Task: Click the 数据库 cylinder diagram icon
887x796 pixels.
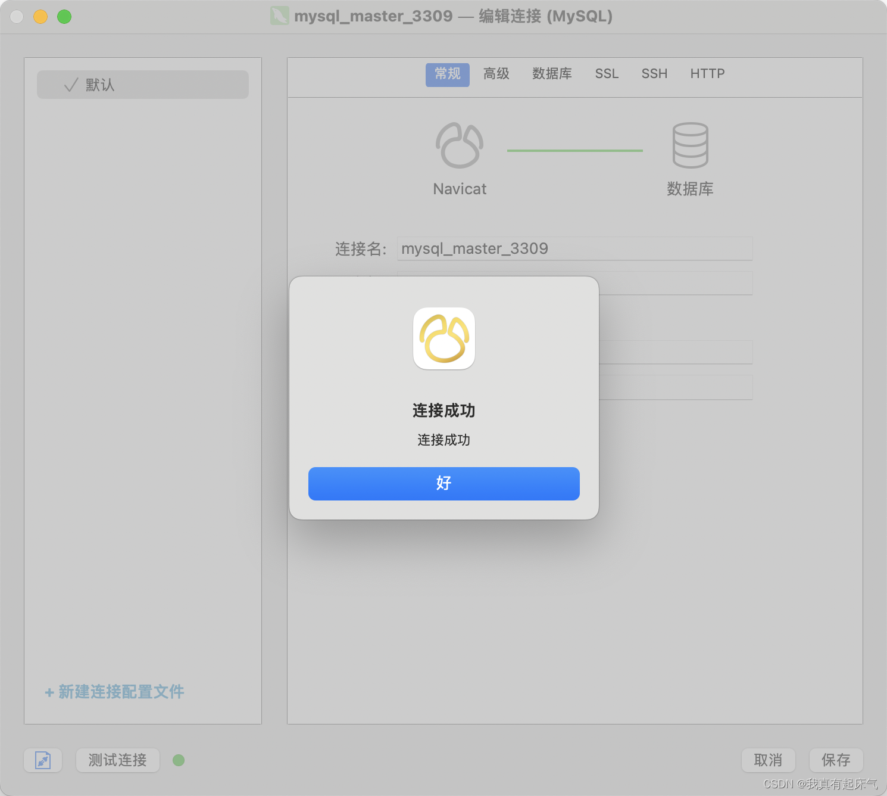Action: tap(691, 145)
